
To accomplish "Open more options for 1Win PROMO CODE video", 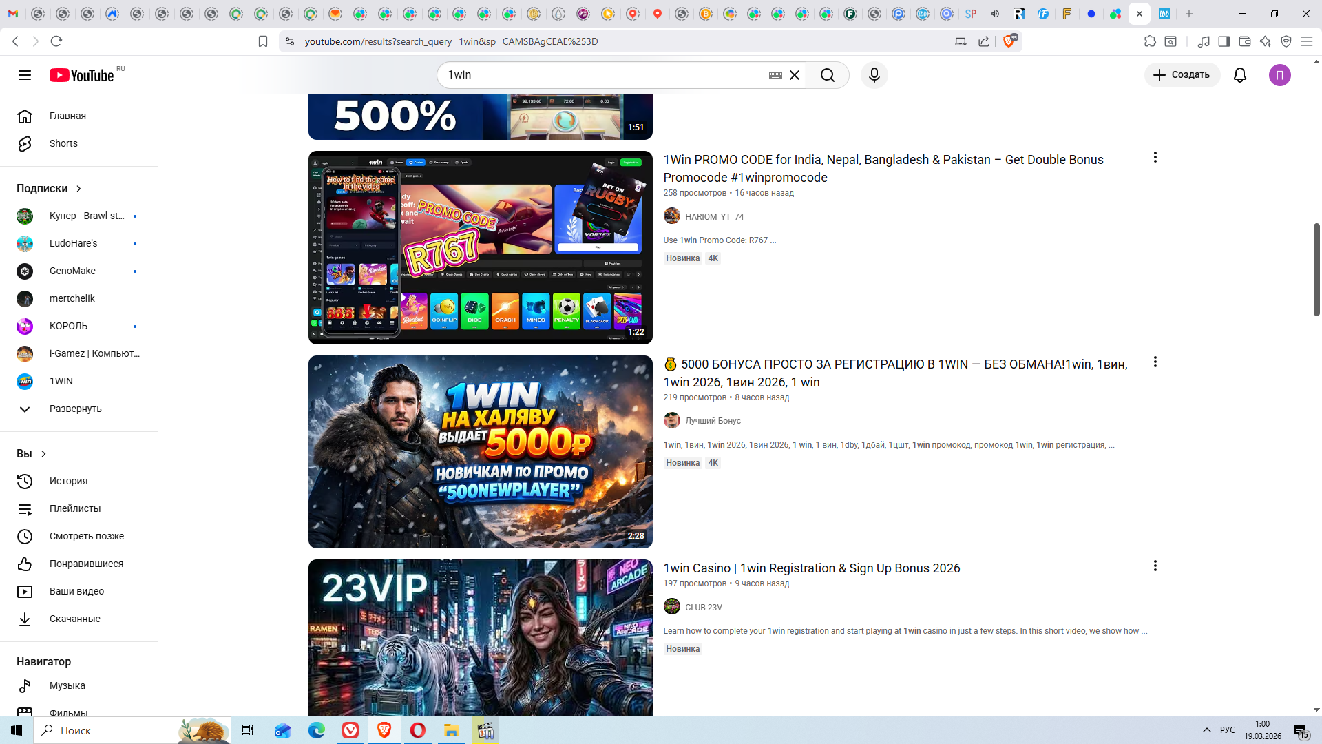I will pyautogui.click(x=1155, y=158).
